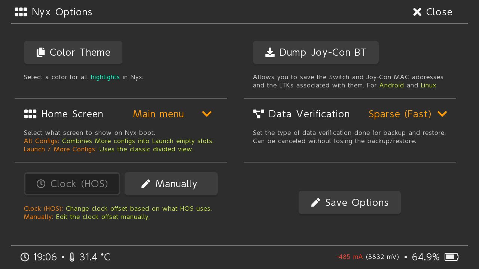479x269 pixels.
Task: Click the Data Verification tree icon
Action: (x=259, y=114)
